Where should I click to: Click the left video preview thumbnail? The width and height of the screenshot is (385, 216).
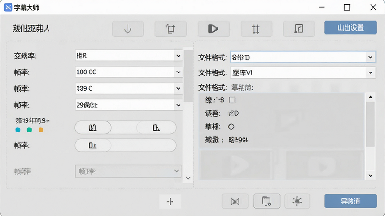(236, 165)
